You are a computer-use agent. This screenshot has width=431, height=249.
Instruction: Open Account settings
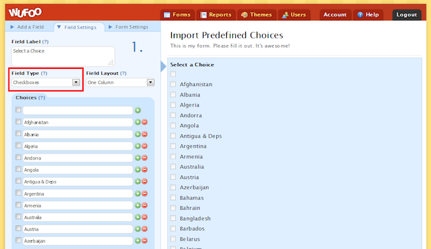[x=335, y=15]
